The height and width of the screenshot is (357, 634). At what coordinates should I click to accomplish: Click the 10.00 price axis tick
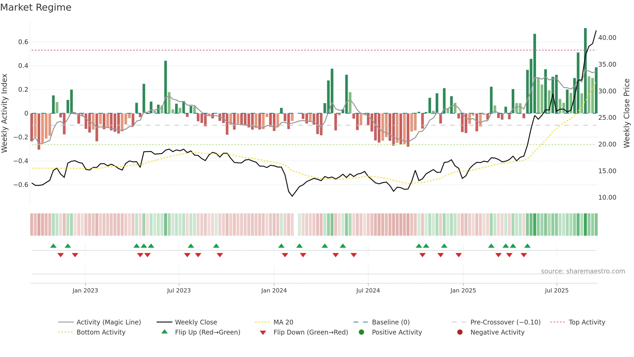pos(607,197)
